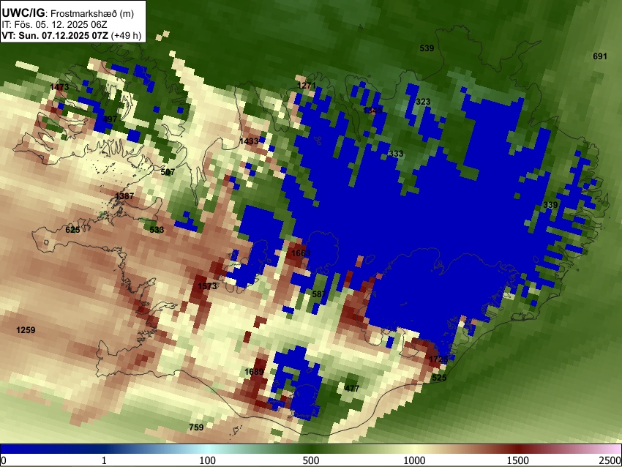Click the 497 value on the map
Image resolution: width=622 pixels, height=467 pixels.
tap(110, 119)
